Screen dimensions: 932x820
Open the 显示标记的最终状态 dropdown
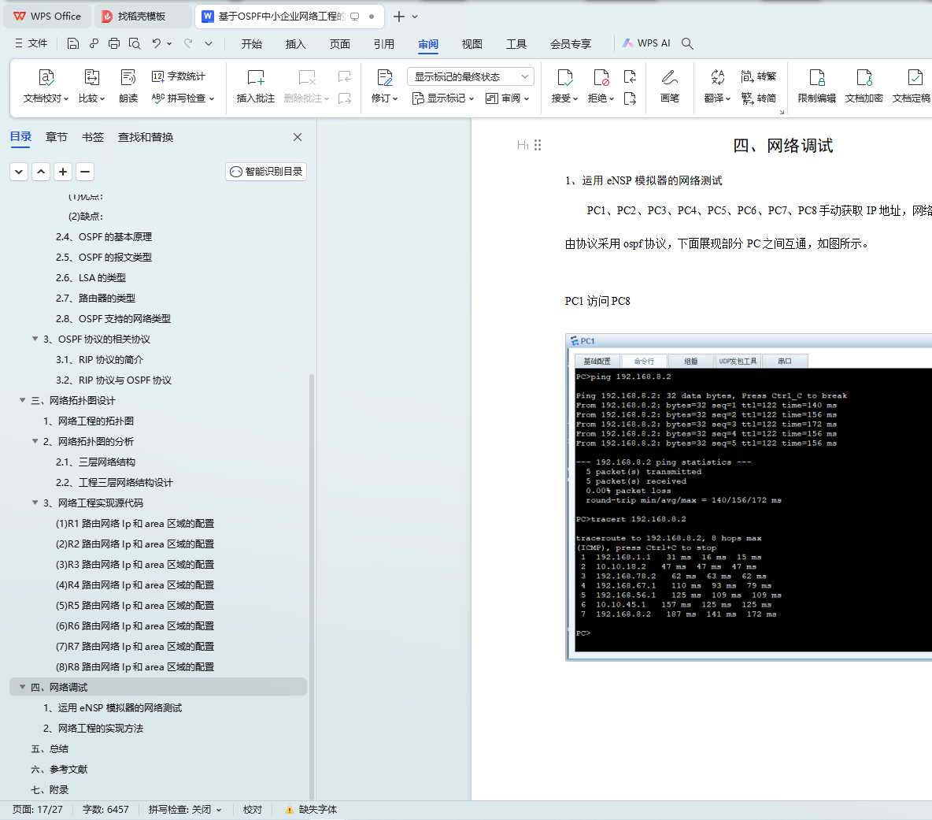471,76
